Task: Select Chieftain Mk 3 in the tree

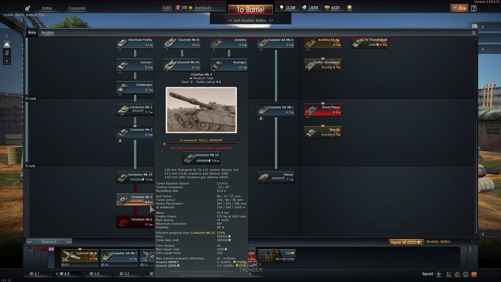Action: [x=135, y=200]
